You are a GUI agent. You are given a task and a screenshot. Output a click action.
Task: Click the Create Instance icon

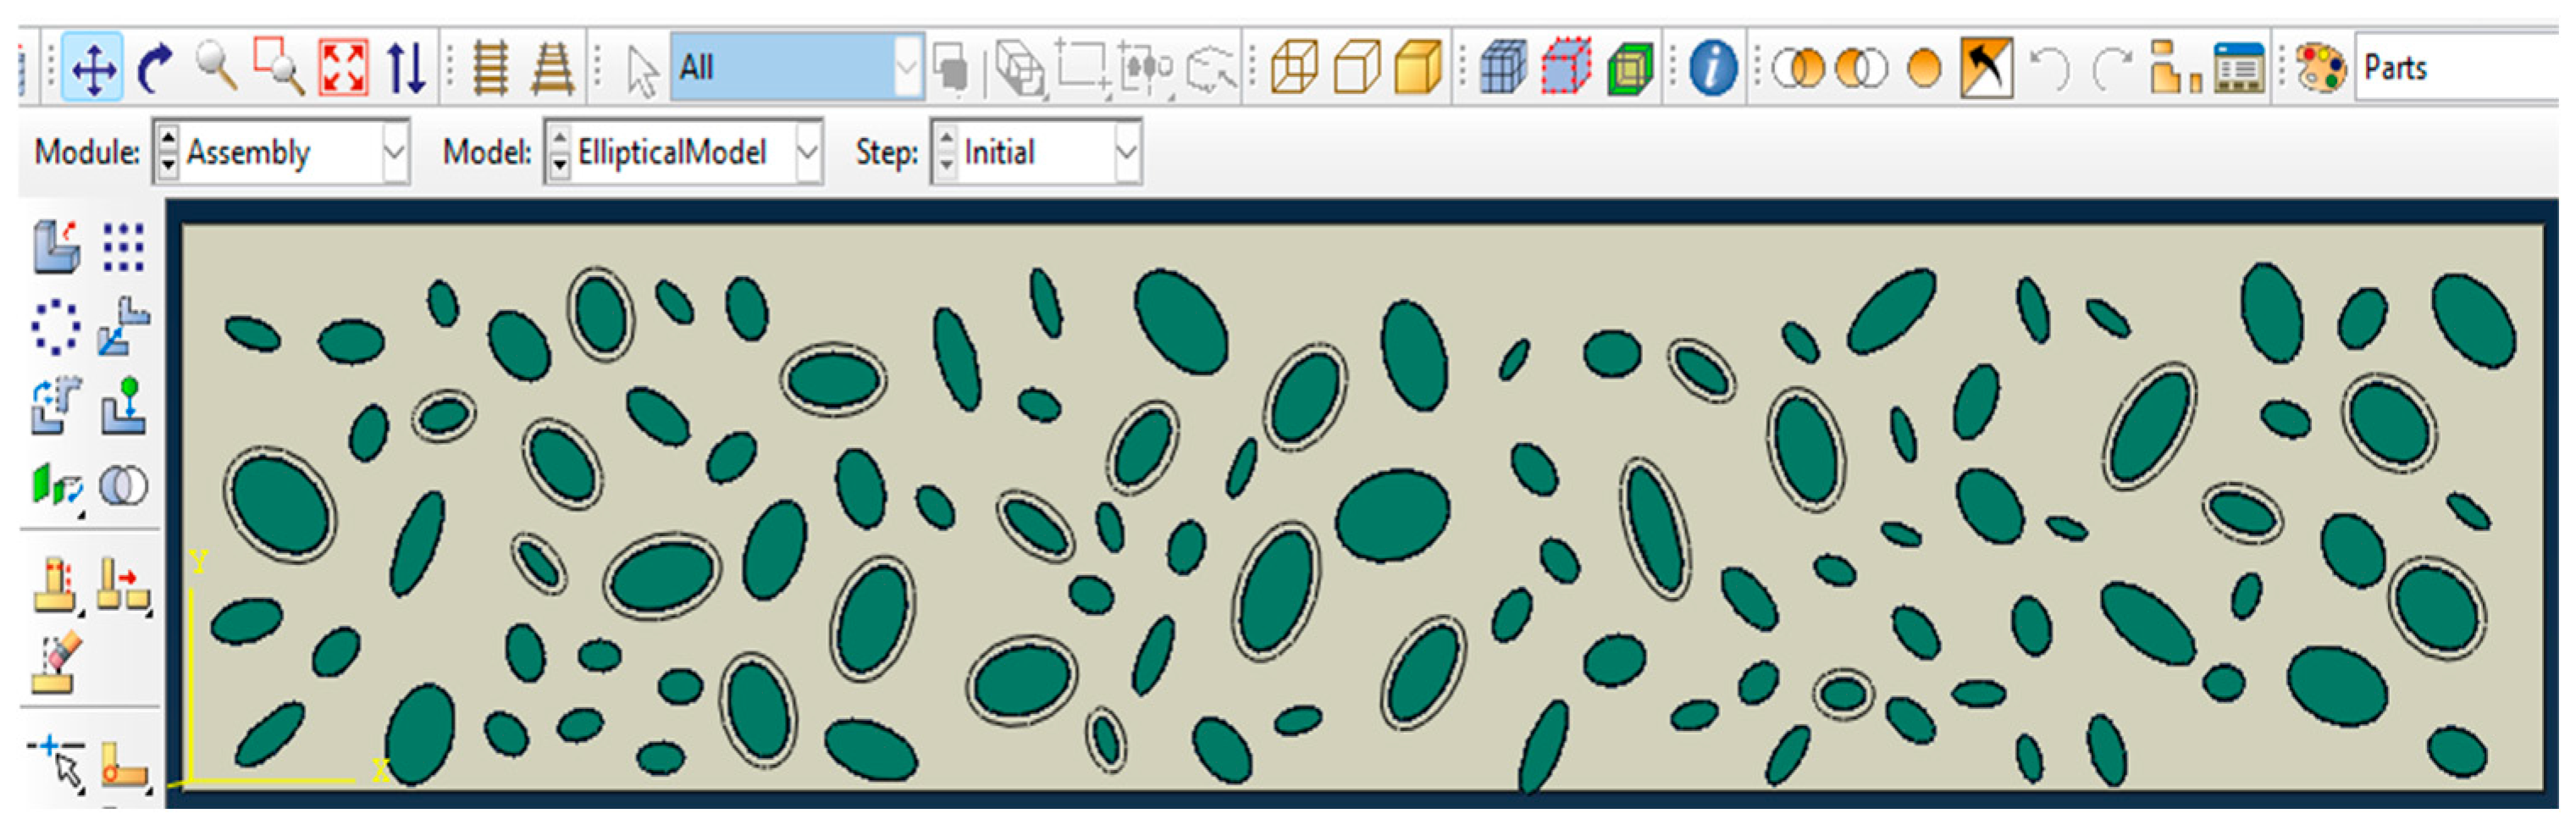pos(56,246)
